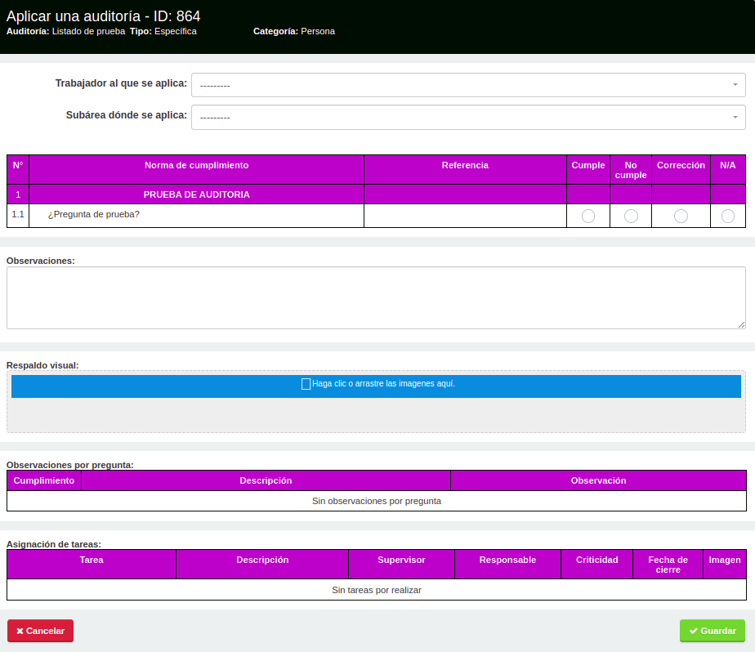Click the arrow of the Trabajador selector
The height and width of the screenshot is (652, 755).
735,85
